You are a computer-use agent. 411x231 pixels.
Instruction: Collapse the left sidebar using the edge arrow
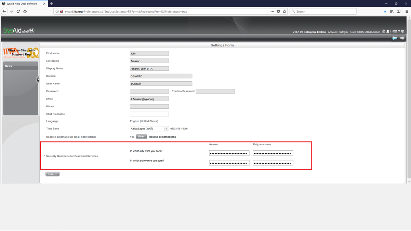pos(38,79)
